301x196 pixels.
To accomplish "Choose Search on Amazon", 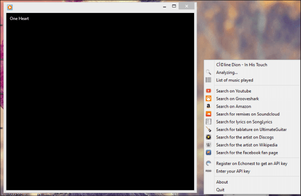I will (x=252, y=106).
